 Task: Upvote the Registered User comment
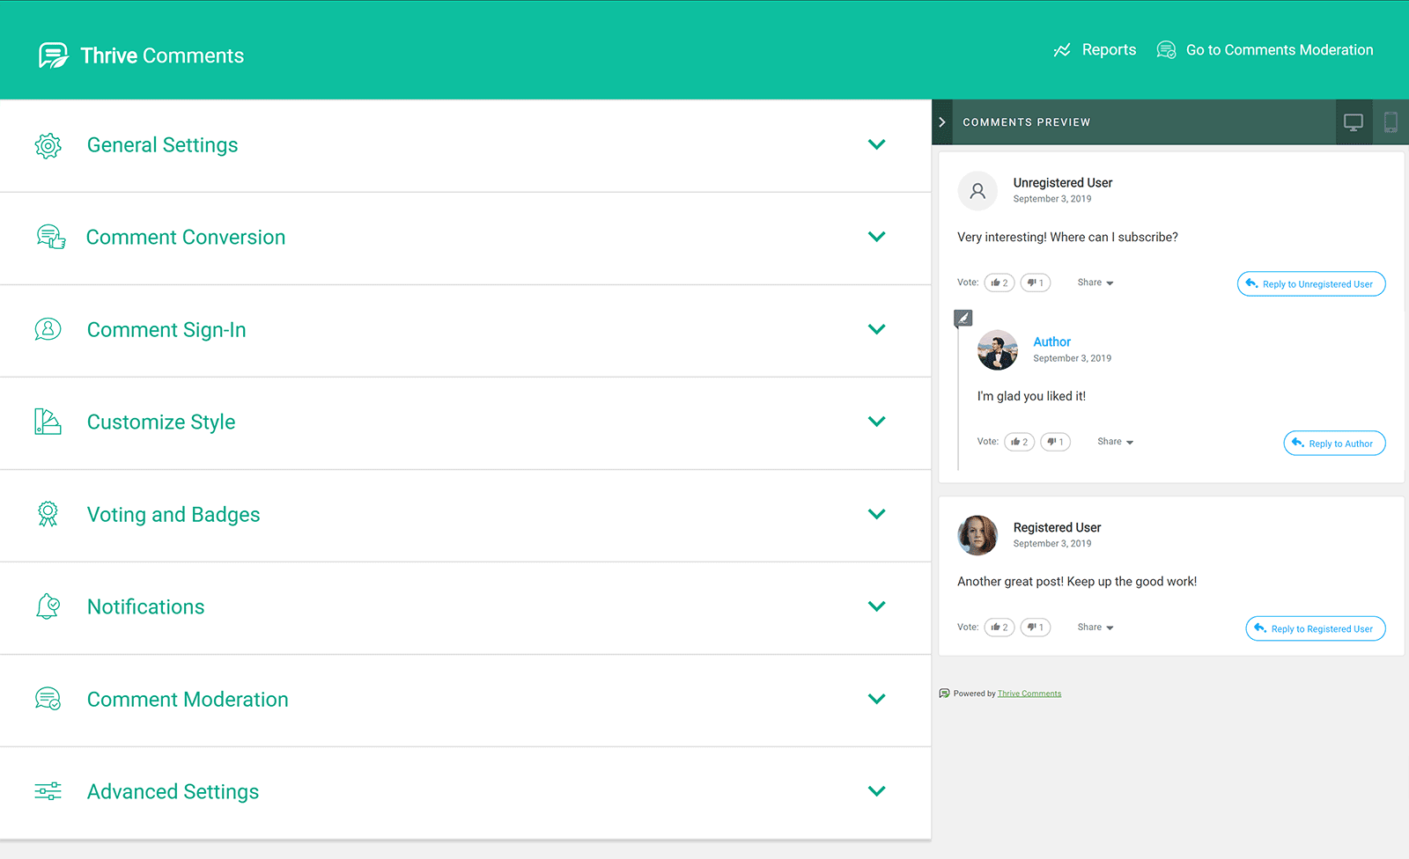1000,628
